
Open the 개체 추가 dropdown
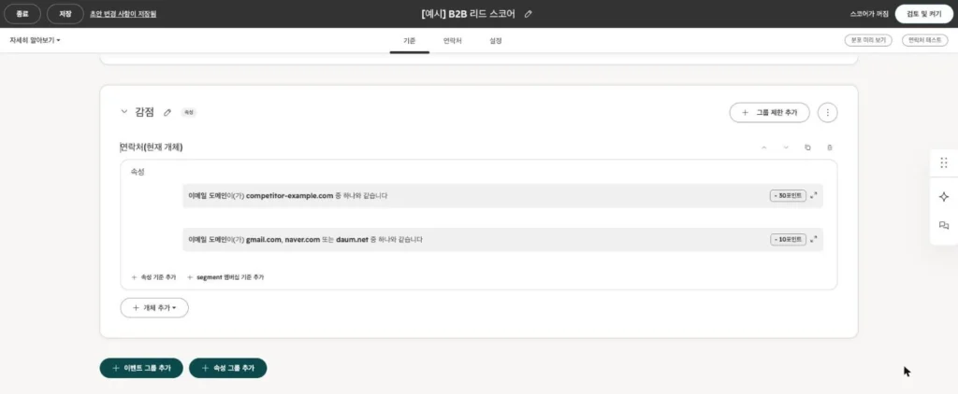pos(154,308)
